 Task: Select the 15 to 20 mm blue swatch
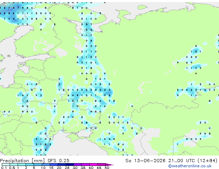coord(54,165)
